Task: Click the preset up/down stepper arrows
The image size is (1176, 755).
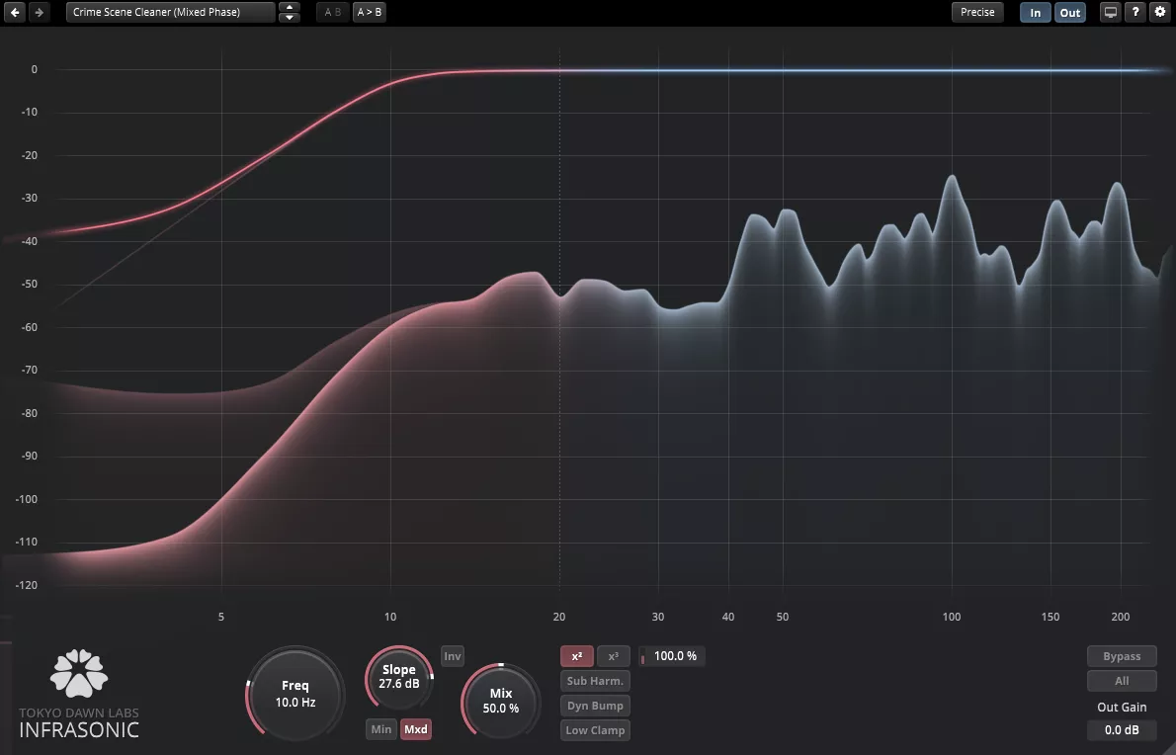Action: (x=290, y=12)
